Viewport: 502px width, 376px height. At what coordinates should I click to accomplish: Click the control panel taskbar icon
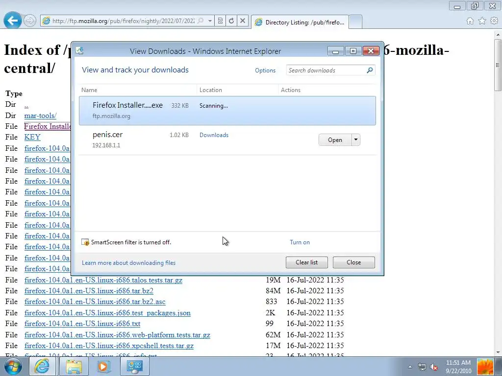tap(134, 366)
